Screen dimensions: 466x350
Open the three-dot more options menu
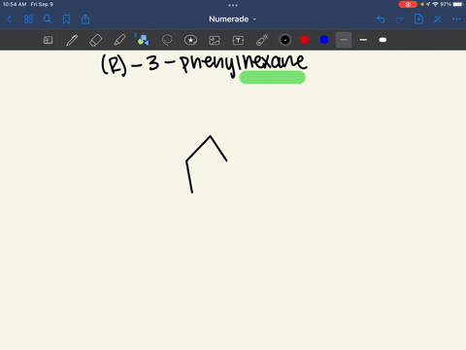pos(456,19)
